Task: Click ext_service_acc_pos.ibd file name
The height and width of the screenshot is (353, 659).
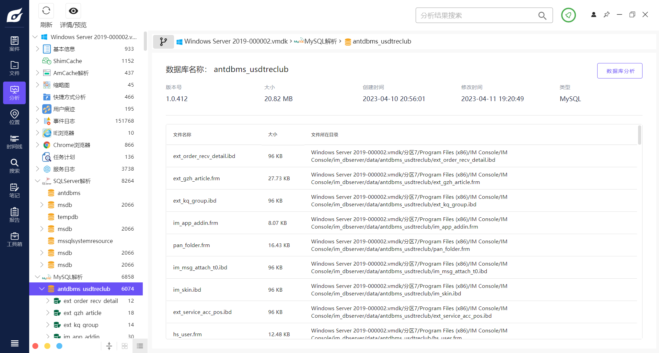Action: [x=203, y=312]
